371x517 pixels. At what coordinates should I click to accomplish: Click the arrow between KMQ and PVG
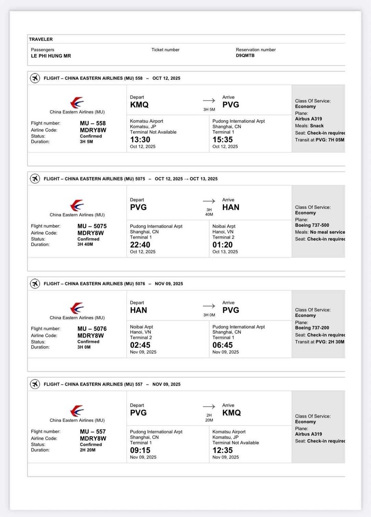tap(209, 100)
